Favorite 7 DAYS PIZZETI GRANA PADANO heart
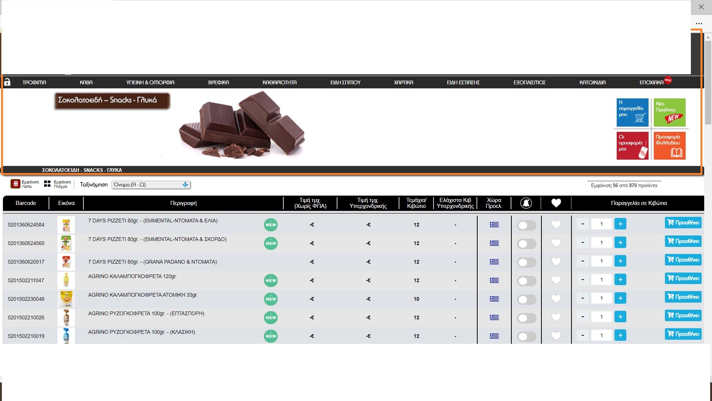The height and width of the screenshot is (401, 712). 556,261
